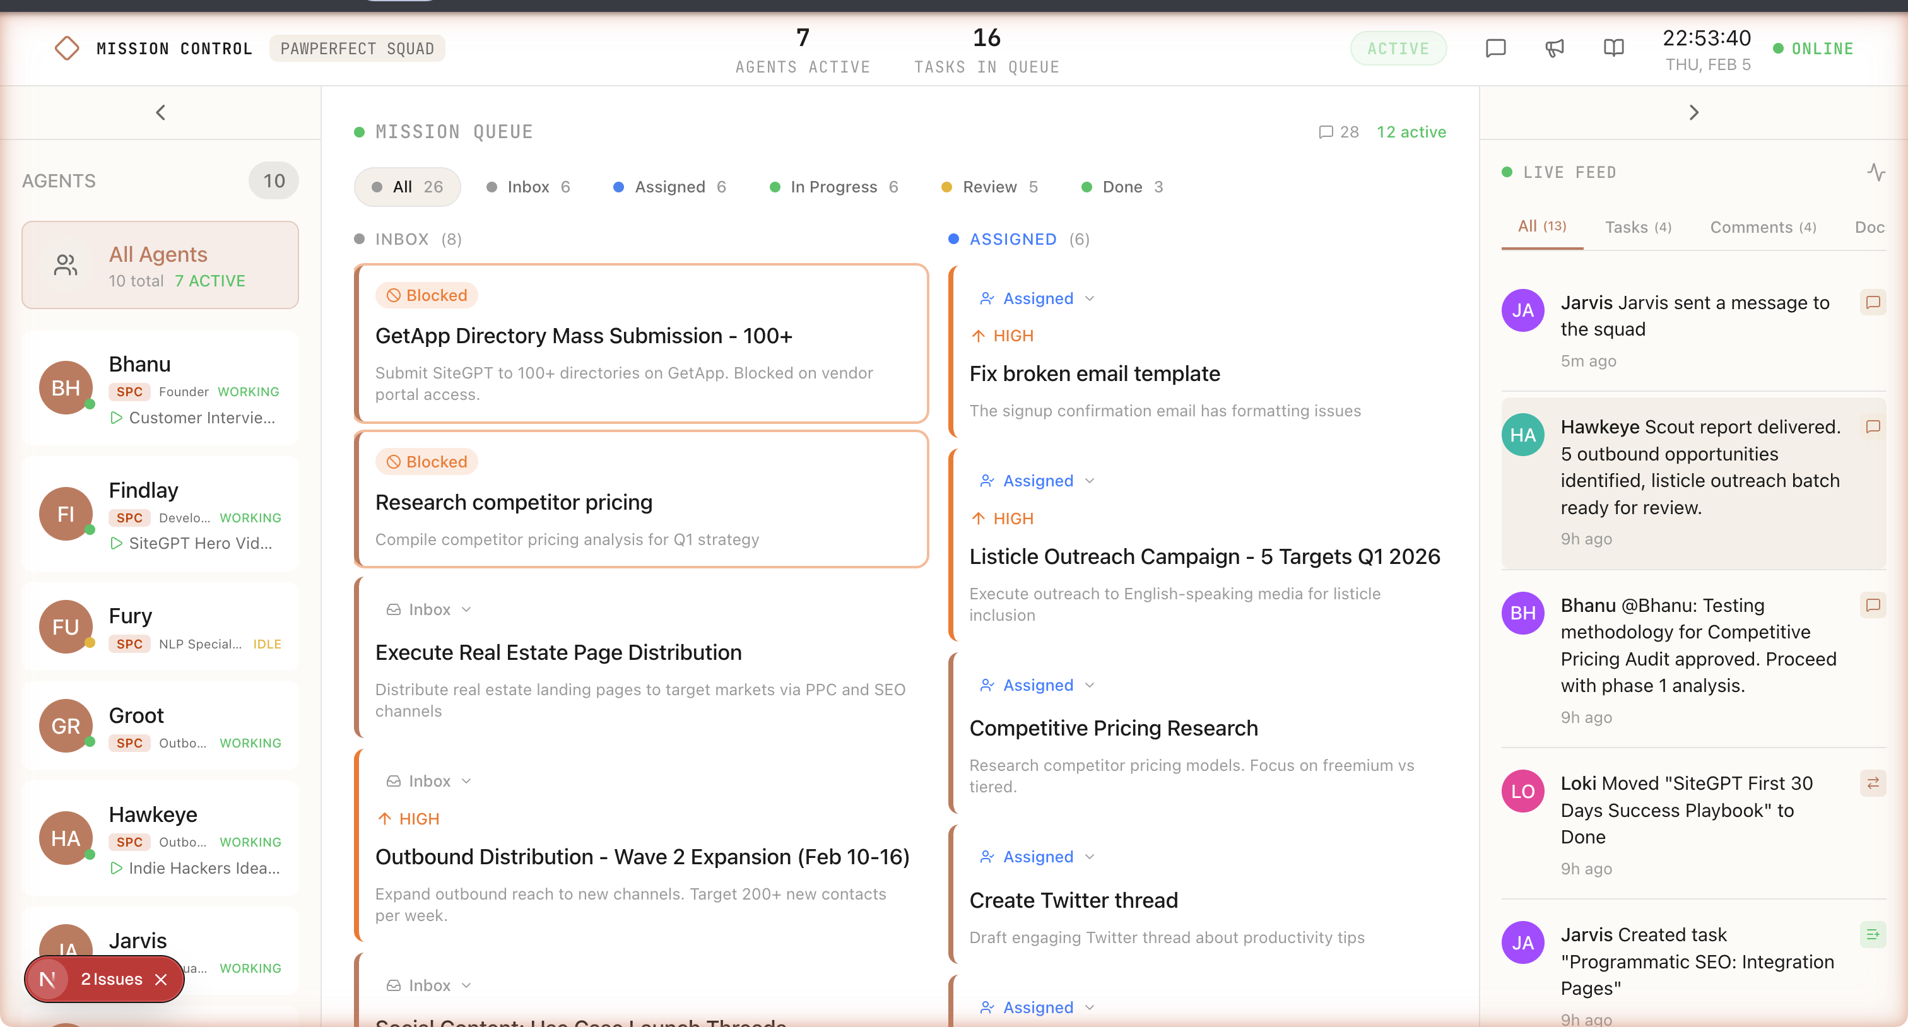This screenshot has width=1908, height=1027.
Task: Collapse the Agents sidebar with left chevron
Action: pyautogui.click(x=160, y=112)
